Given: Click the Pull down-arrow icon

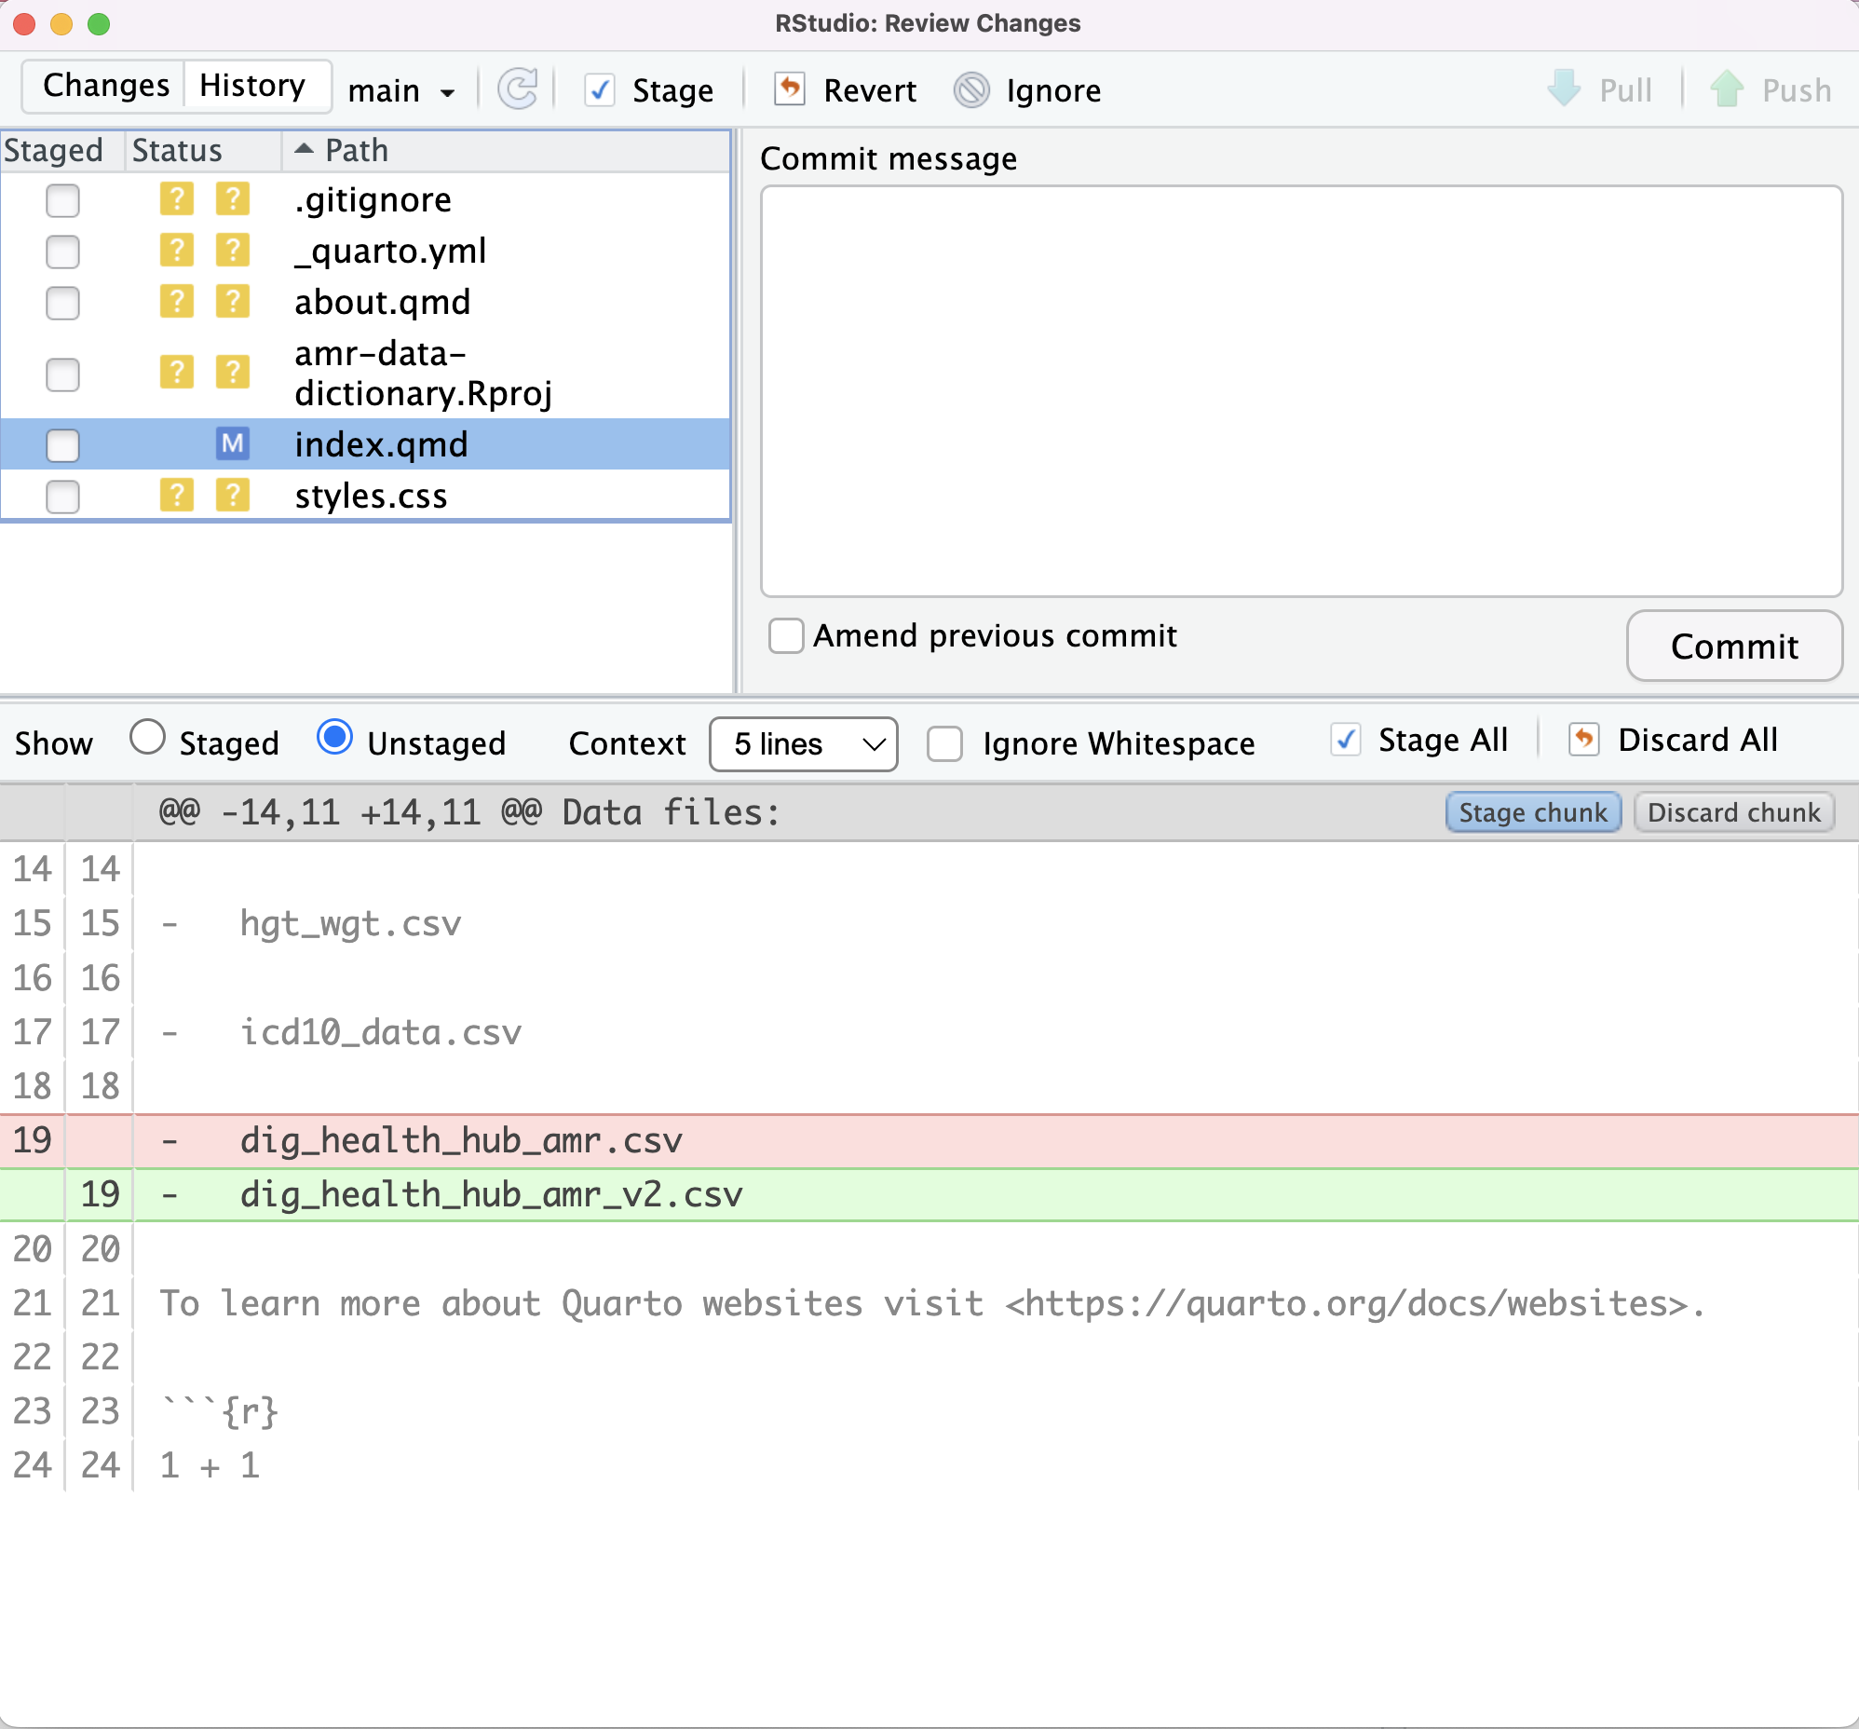Looking at the screenshot, I should click(1564, 89).
